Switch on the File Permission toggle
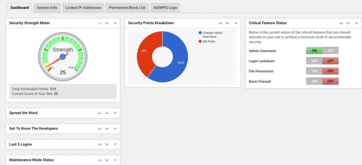This screenshot has height=165, width=362. [314, 71]
